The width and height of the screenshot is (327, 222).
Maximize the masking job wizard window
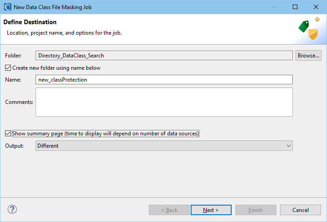point(295,7)
